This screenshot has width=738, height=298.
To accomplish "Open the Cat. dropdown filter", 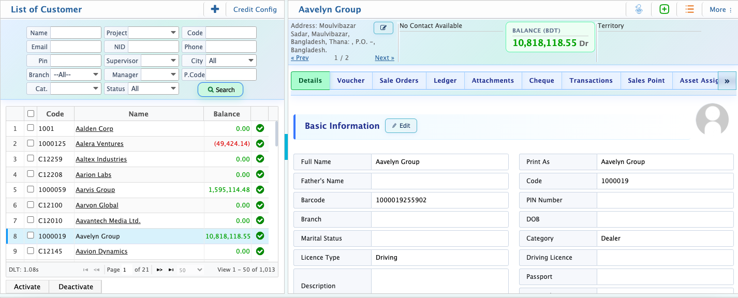I will tap(76, 88).
